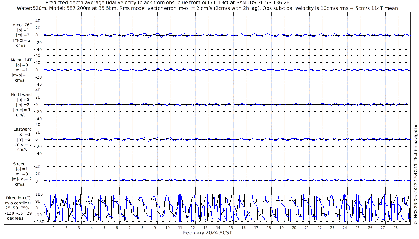Select the "Major -14T" panel label

pyautogui.click(x=22, y=60)
